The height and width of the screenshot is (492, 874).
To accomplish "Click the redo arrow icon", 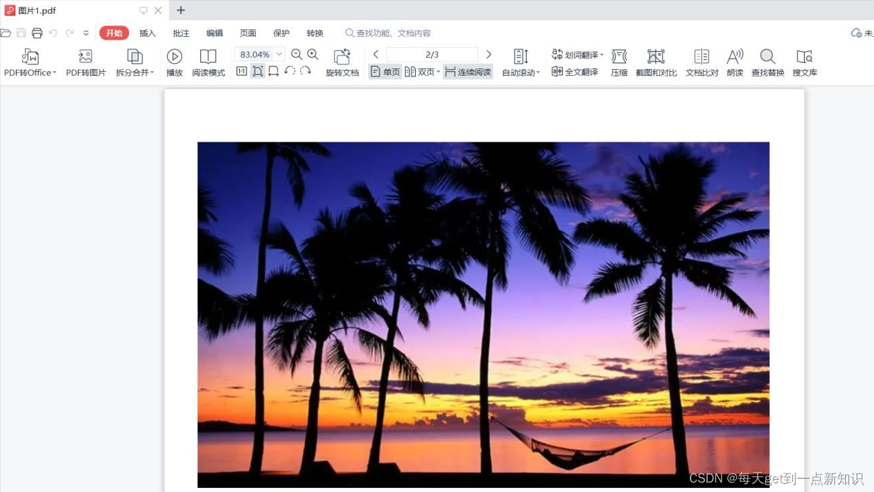I will point(69,33).
